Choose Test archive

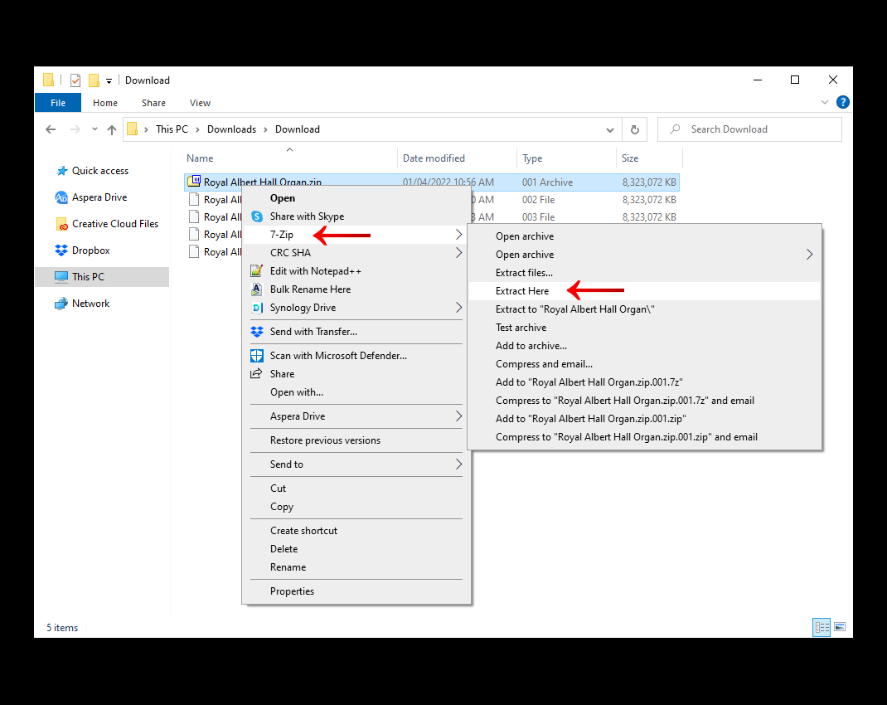click(x=644, y=328)
